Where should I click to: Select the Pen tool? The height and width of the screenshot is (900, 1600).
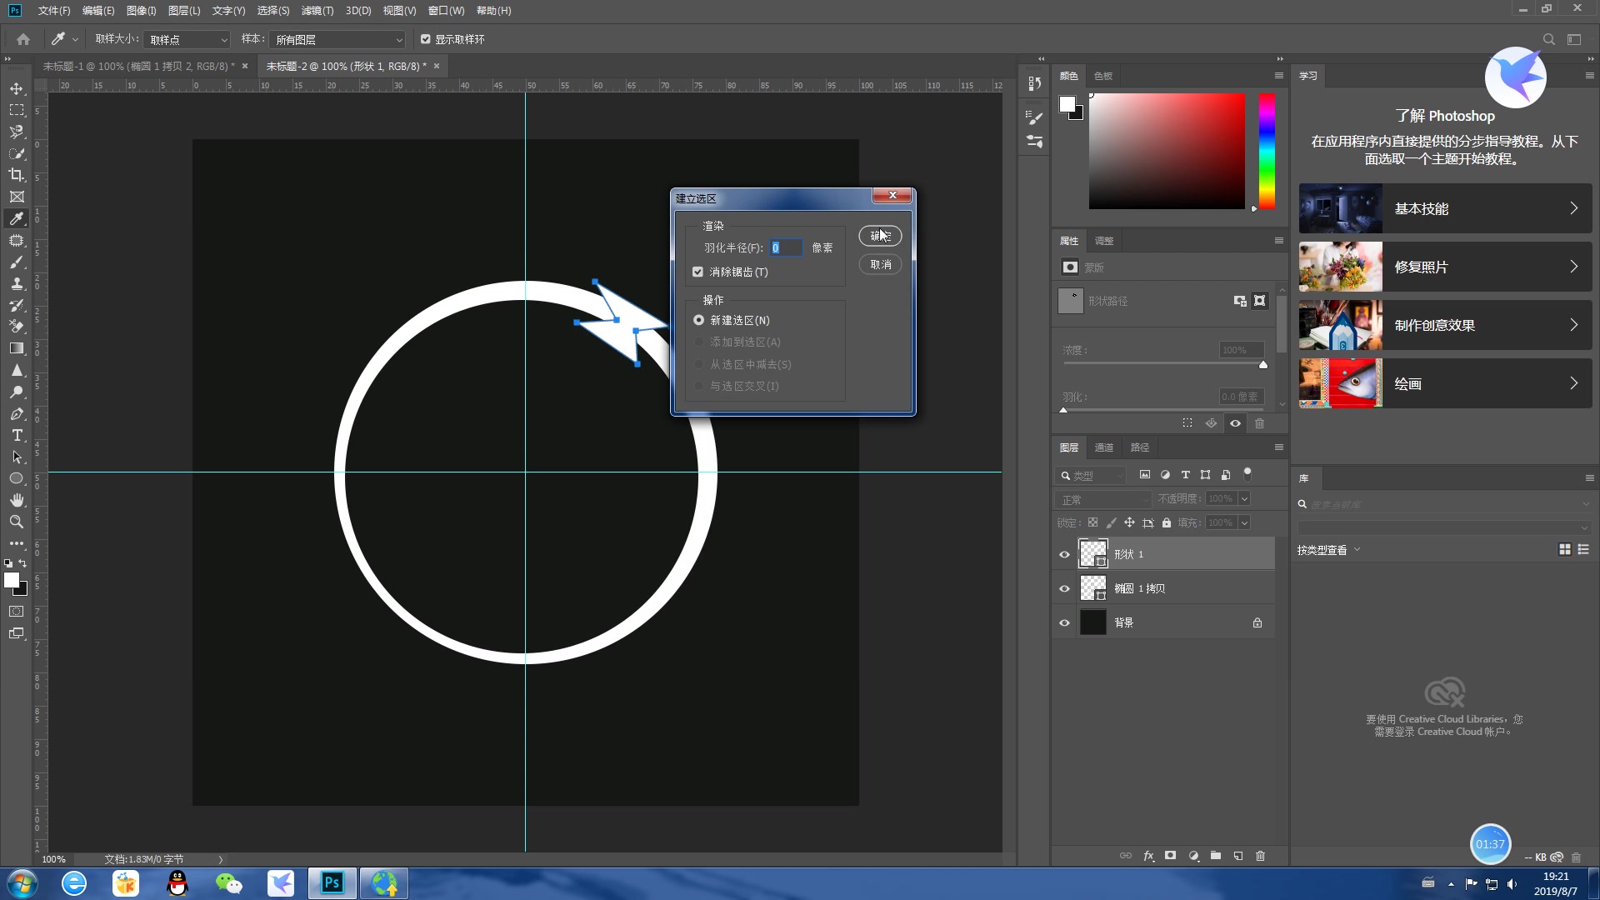(17, 413)
